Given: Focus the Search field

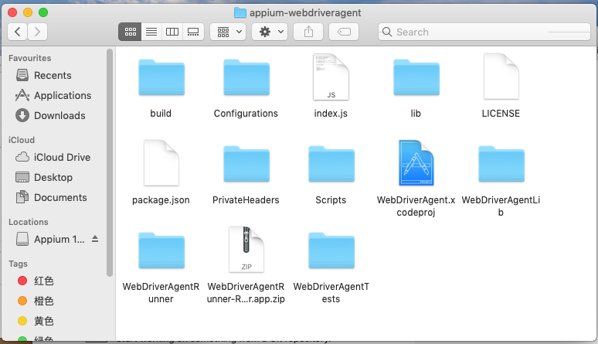Looking at the screenshot, I should point(484,32).
